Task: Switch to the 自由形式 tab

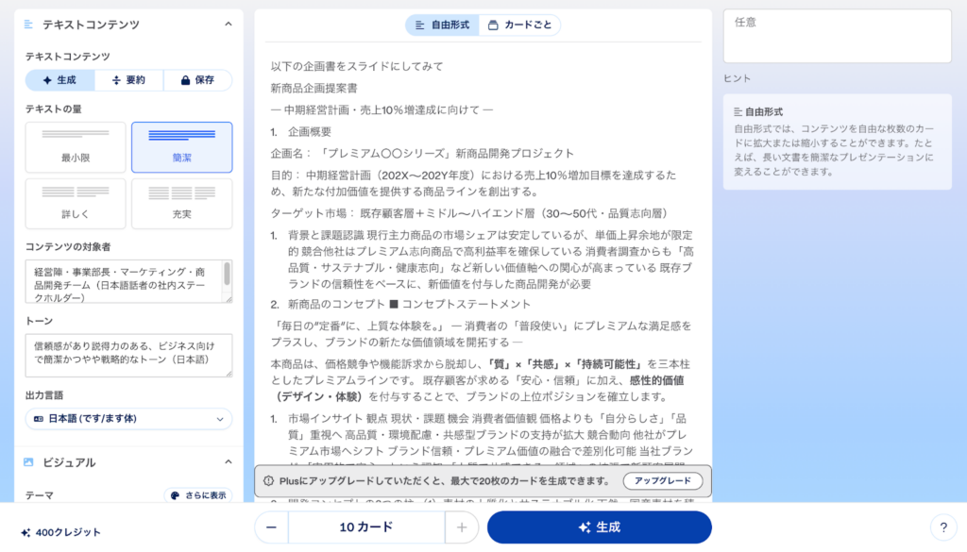Action: [x=442, y=25]
